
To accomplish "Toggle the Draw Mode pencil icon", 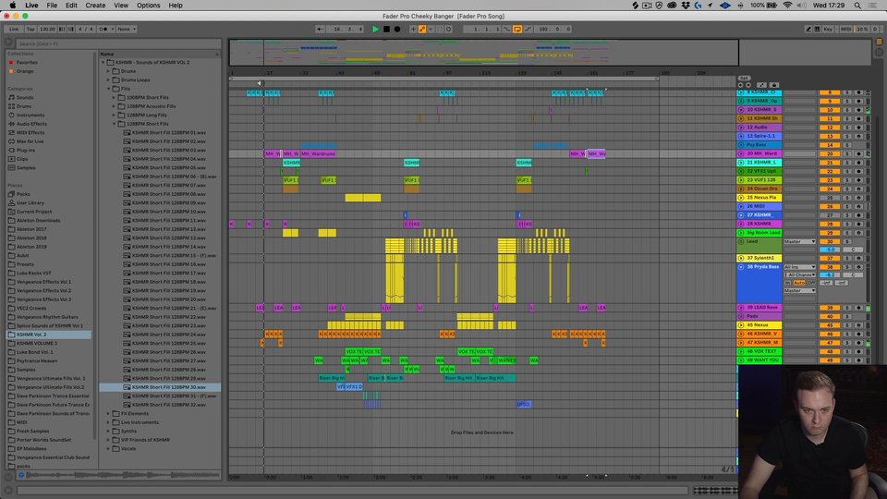I will (x=808, y=29).
